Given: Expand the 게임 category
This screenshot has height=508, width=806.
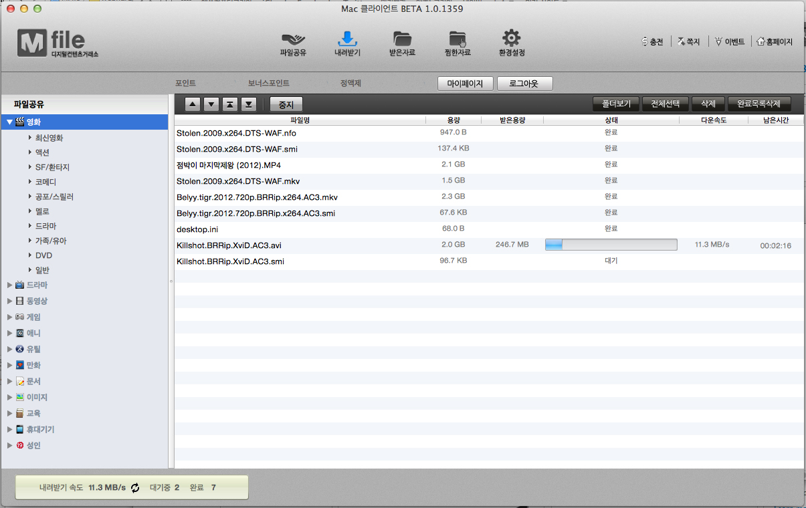Looking at the screenshot, I should [9, 317].
